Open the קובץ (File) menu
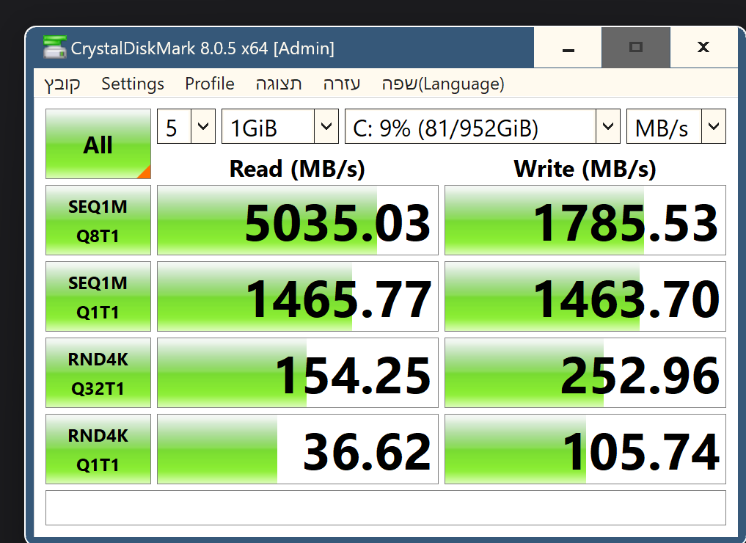This screenshot has width=746, height=543. click(62, 84)
